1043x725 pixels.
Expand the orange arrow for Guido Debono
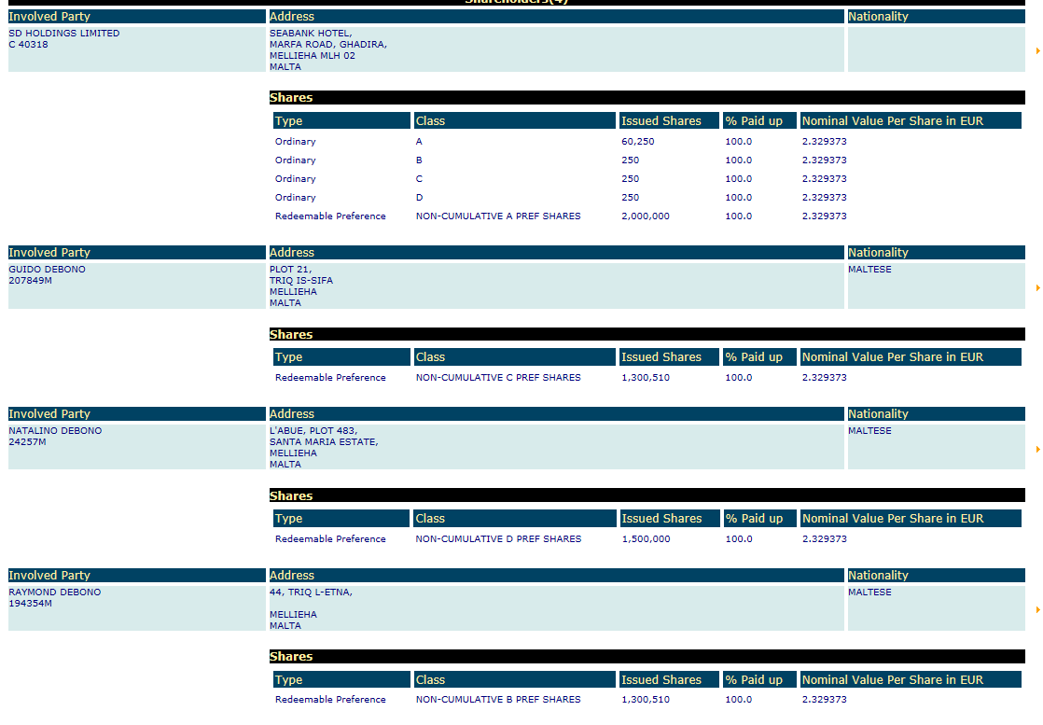pos(1037,287)
